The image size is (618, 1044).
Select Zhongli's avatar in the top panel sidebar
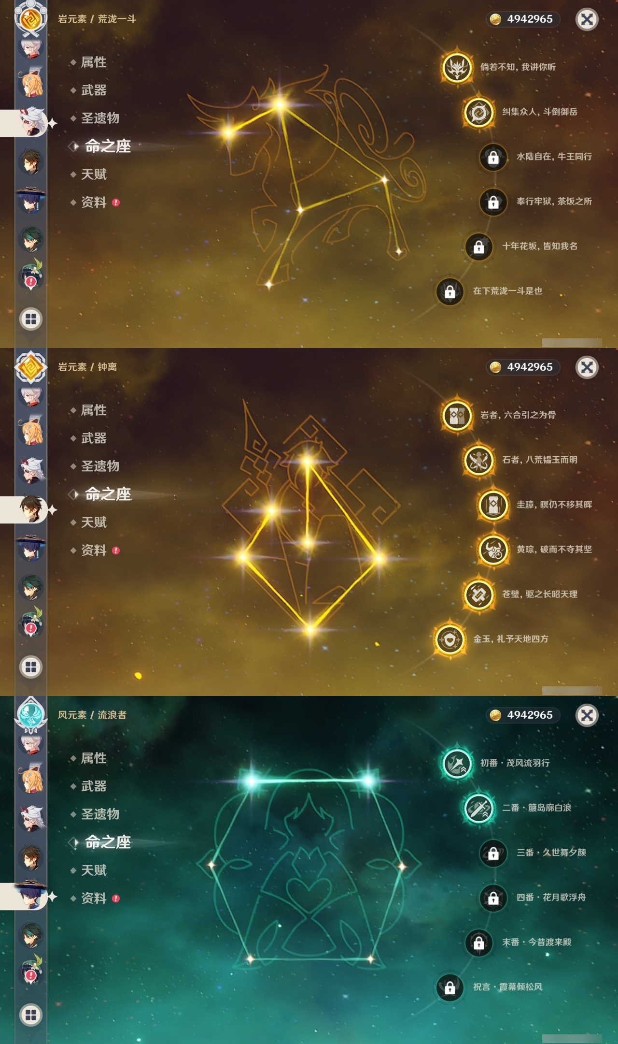pyautogui.click(x=31, y=162)
